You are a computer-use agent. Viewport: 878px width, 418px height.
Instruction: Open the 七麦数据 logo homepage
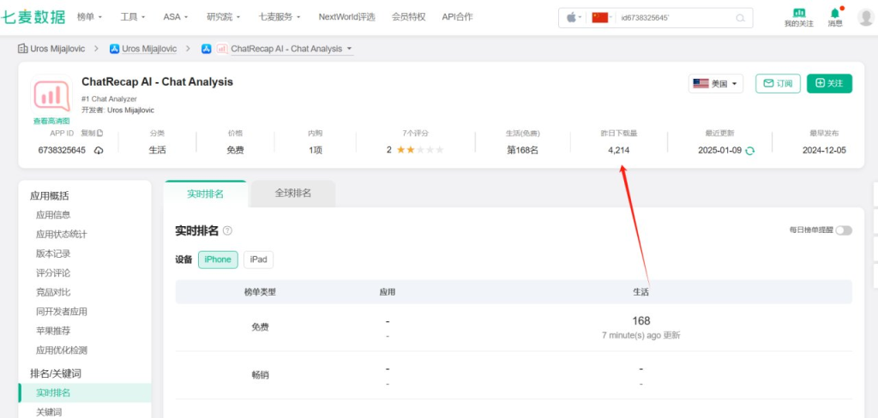[x=33, y=17]
